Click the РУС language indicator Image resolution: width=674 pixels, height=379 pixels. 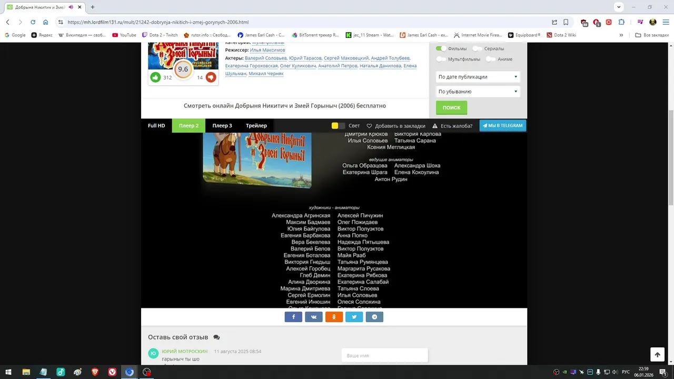click(626, 372)
